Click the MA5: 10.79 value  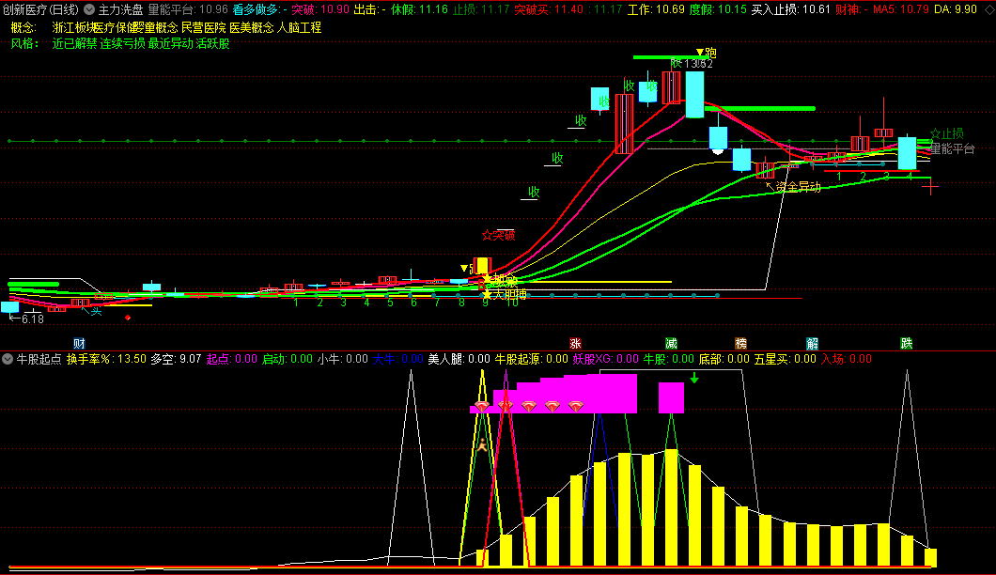pos(901,9)
